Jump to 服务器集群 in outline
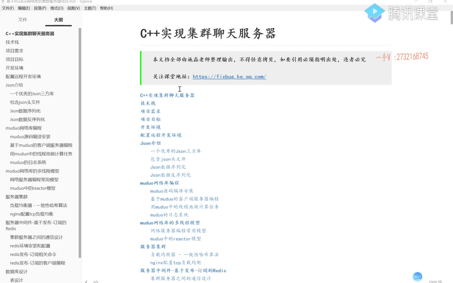Viewport: 453px width, 283px height. (17, 197)
